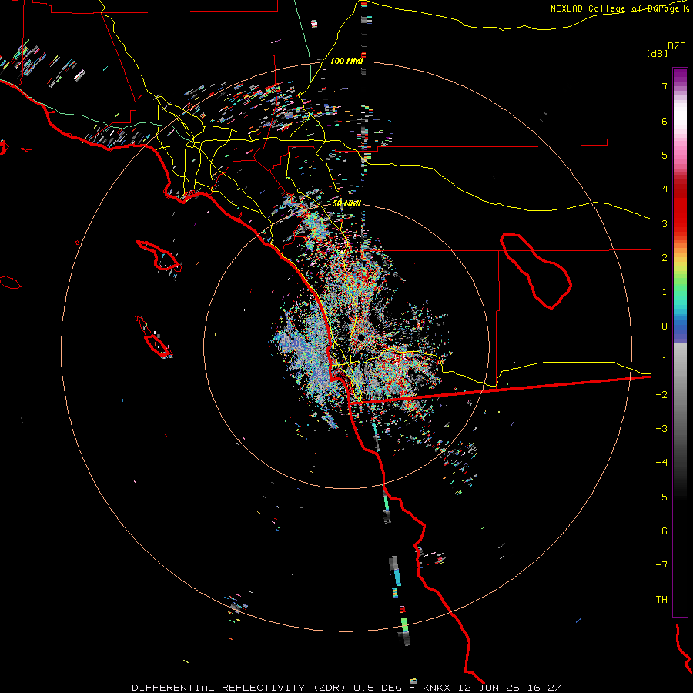This screenshot has width=693, height=693.
Task: Click the '[dB]' unit label
Action: 657,53
